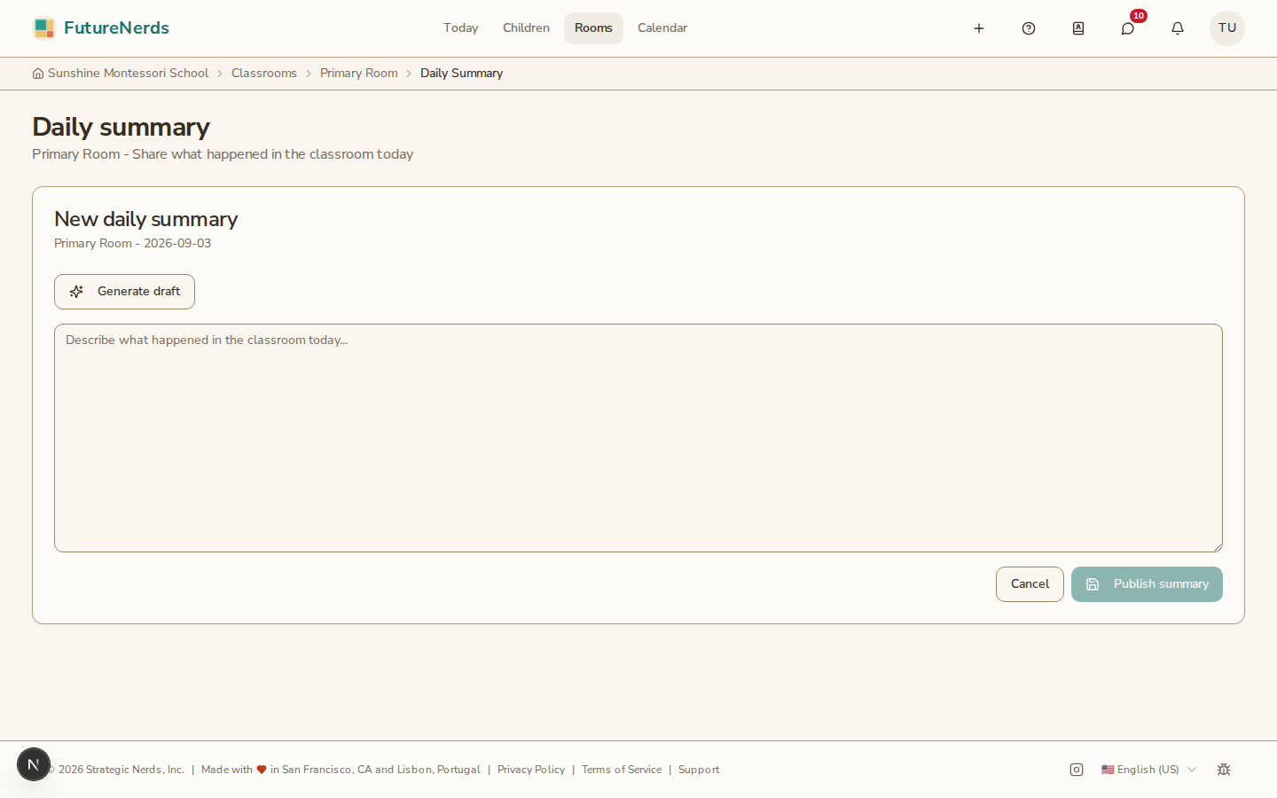This screenshot has height=798, width=1277.
Task: Focus the classroom summary text area
Action: point(638,438)
